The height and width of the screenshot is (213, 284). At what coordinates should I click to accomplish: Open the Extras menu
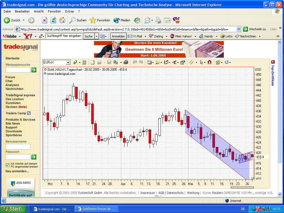pyautogui.click(x=69, y=11)
